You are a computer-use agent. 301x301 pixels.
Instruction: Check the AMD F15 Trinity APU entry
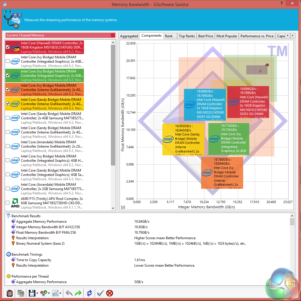tap(8, 203)
